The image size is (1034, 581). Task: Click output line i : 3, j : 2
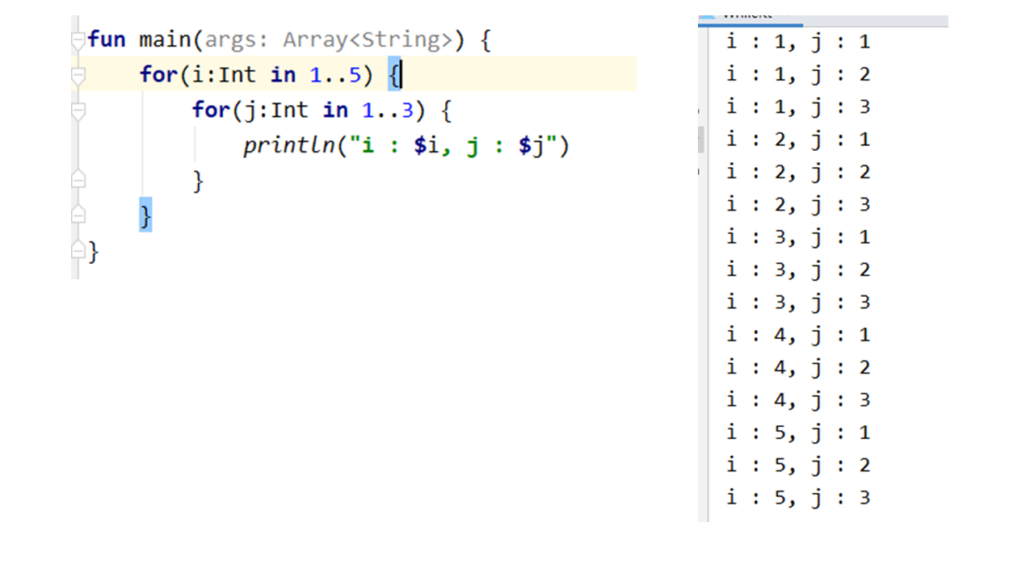click(x=797, y=270)
